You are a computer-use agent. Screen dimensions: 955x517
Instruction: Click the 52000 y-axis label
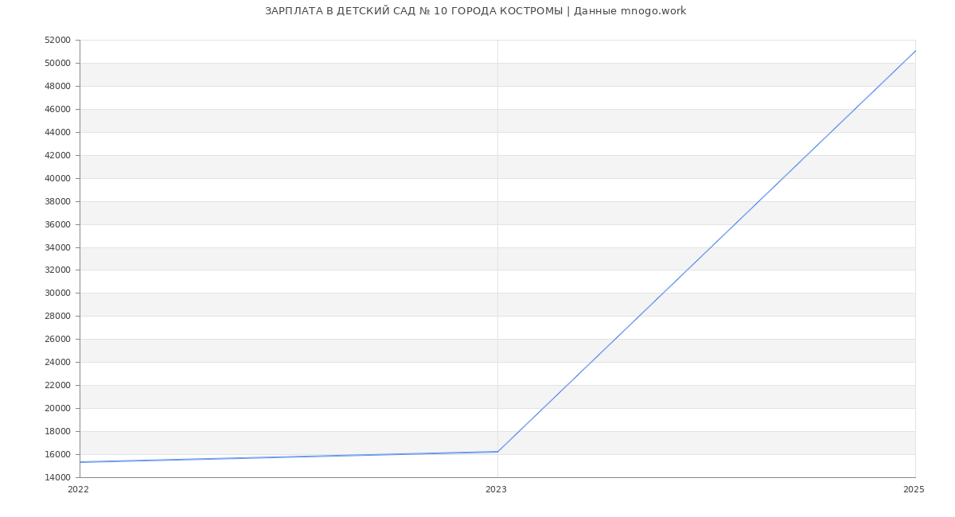coord(57,41)
